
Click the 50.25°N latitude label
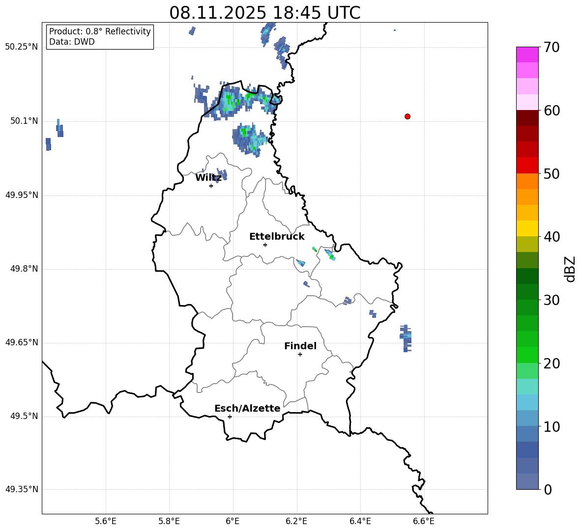pos(22,47)
